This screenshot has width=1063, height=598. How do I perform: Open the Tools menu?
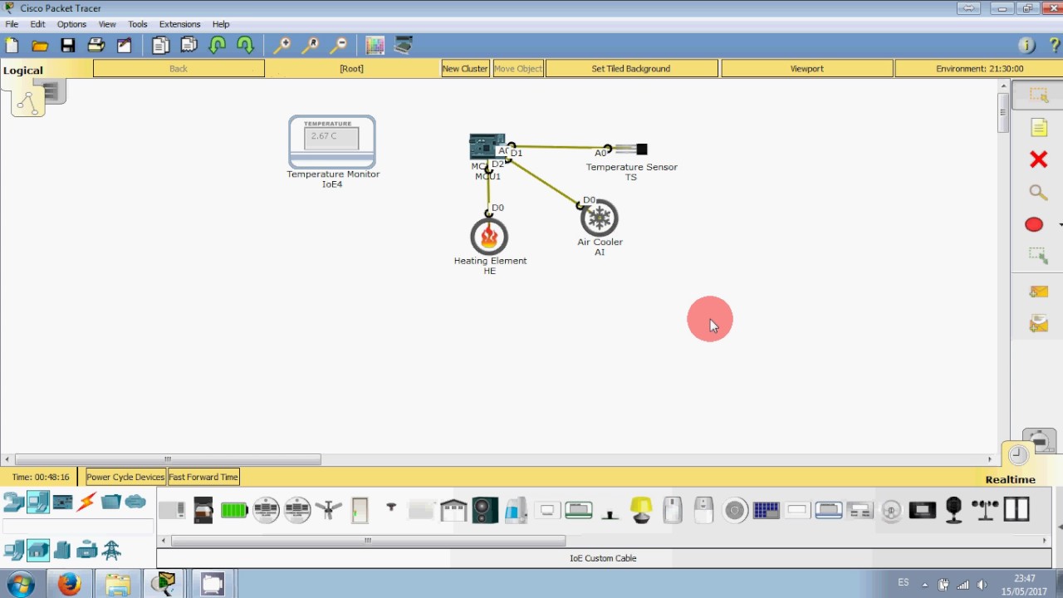tap(138, 24)
